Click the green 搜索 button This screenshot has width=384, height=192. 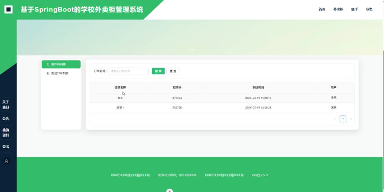point(158,71)
